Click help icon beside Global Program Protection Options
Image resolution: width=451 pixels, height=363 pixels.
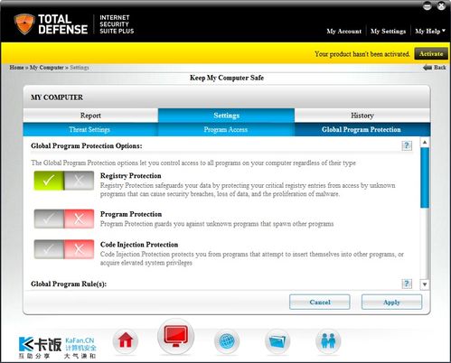click(407, 145)
